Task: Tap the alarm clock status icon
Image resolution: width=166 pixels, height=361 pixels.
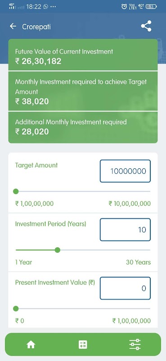Action: pyautogui.click(x=124, y=7)
